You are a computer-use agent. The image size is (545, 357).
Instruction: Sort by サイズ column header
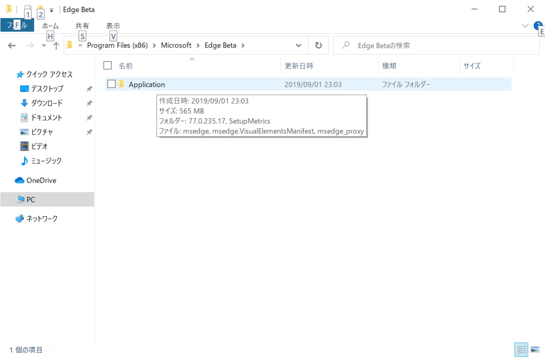click(x=472, y=66)
